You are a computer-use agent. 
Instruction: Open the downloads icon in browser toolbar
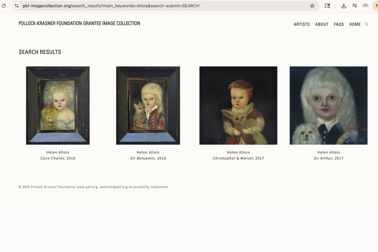click(344, 6)
